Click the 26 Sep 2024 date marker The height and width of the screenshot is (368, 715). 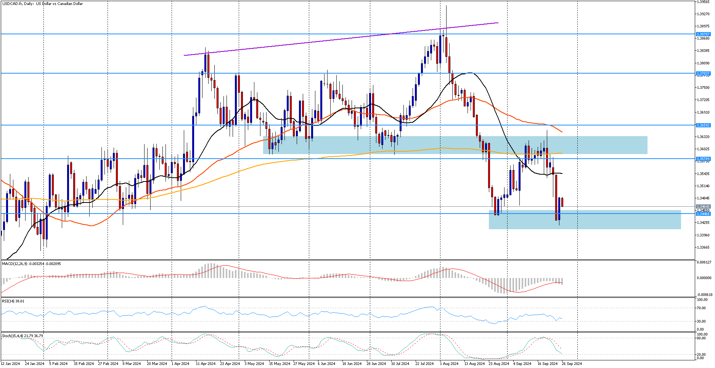[571, 364]
